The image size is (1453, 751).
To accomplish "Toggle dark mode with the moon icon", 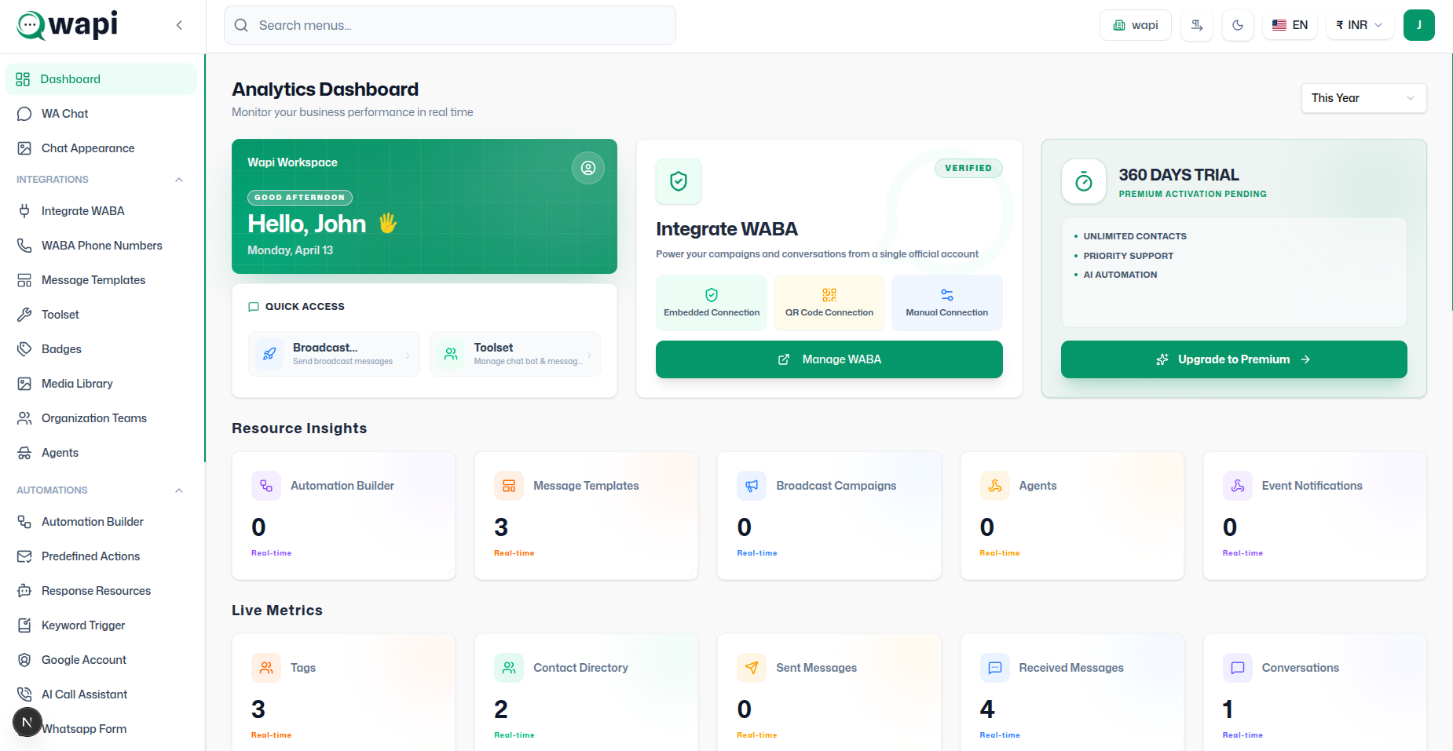I will click(x=1238, y=25).
